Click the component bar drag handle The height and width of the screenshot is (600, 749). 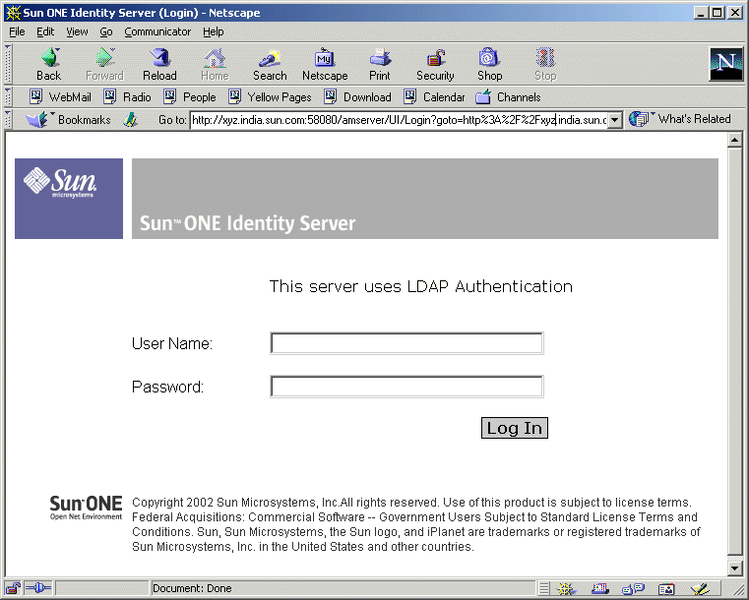click(544, 588)
